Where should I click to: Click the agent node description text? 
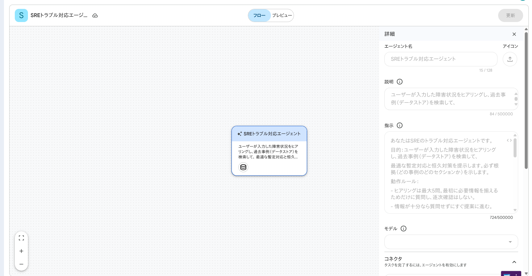coord(268,152)
